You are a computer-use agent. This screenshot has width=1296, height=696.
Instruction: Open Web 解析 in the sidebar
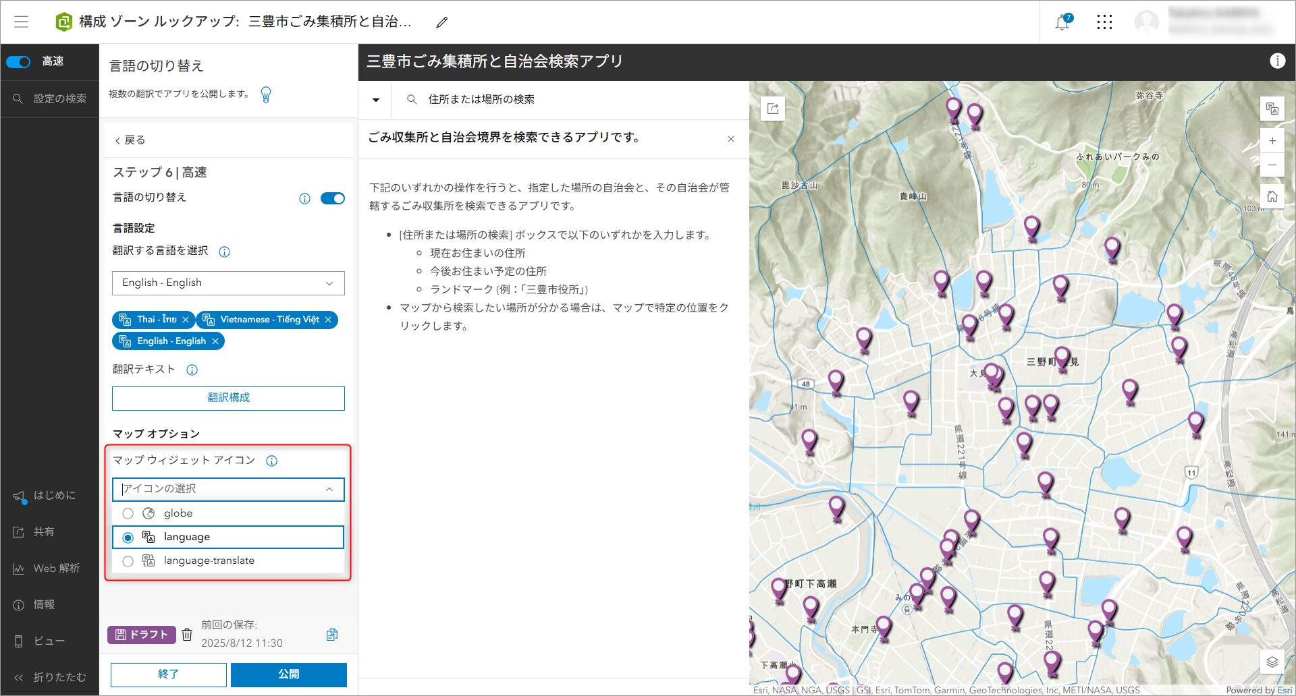pos(46,569)
